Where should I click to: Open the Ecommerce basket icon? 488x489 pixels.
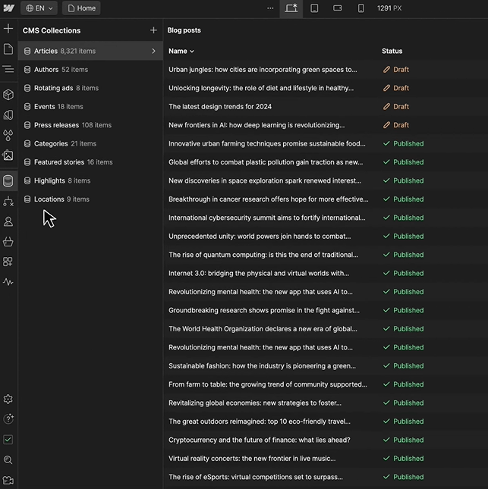tap(8, 242)
